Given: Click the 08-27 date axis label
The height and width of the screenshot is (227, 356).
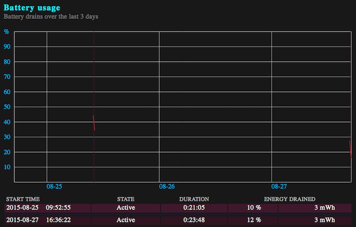Looking at the screenshot, I should pos(279,187).
